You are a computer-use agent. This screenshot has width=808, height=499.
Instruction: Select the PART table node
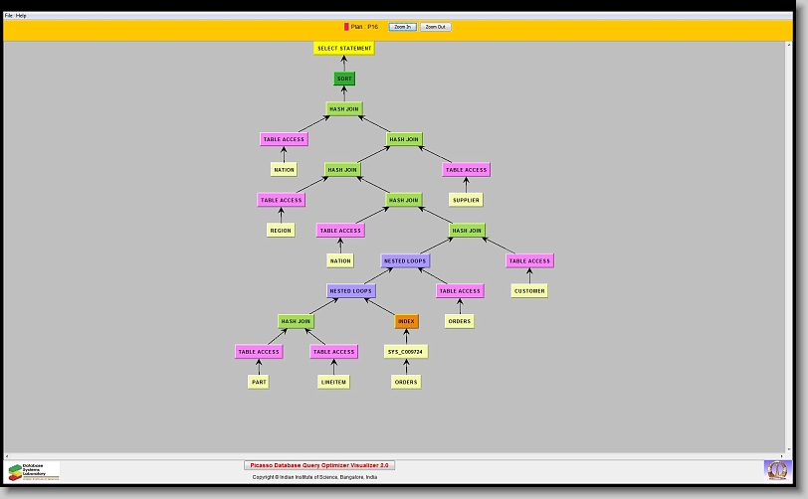point(259,382)
